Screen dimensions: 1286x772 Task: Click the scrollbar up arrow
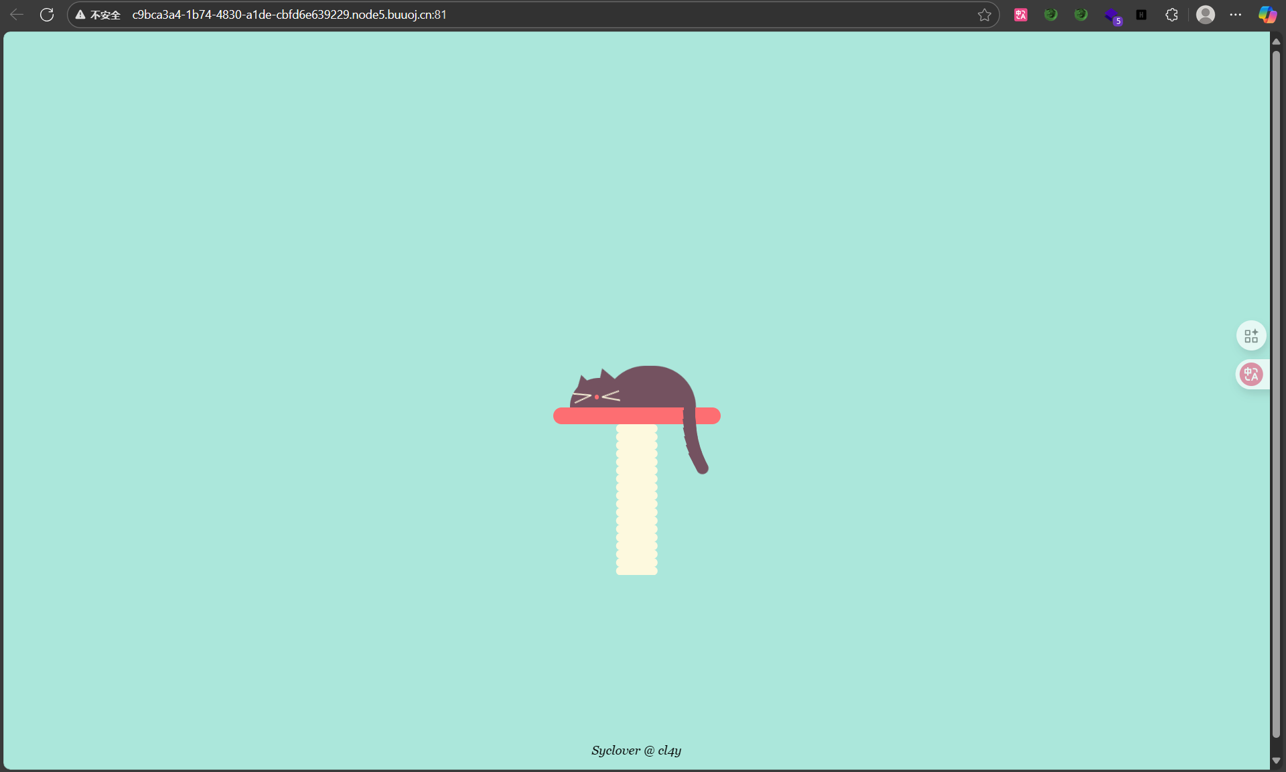(1278, 41)
